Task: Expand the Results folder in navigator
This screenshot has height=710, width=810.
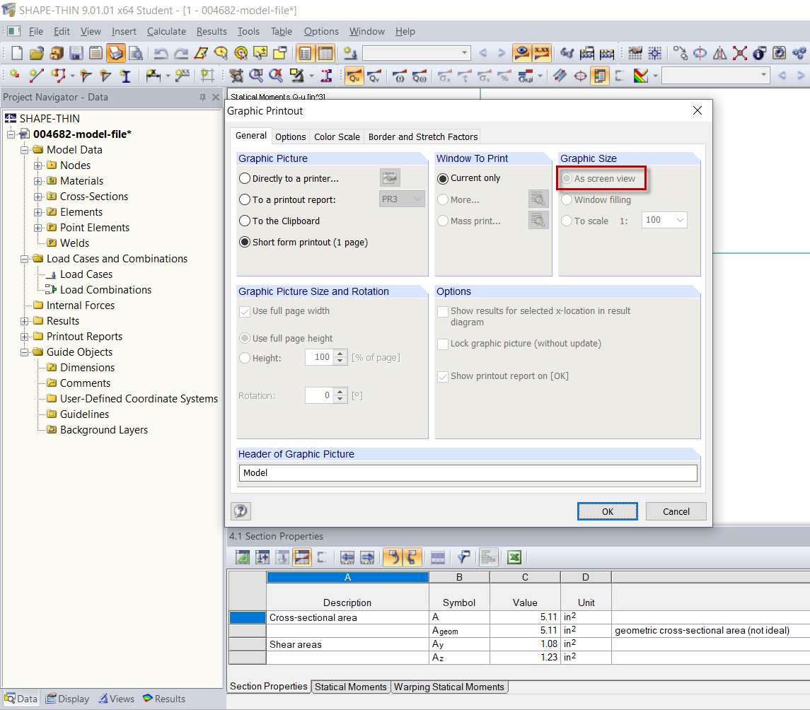Action: [x=24, y=321]
